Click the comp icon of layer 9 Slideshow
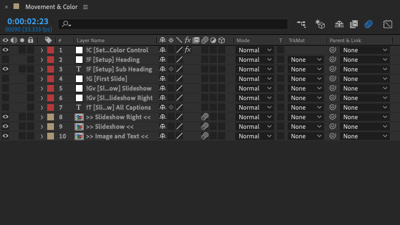The height and width of the screenshot is (225, 400). click(x=79, y=127)
